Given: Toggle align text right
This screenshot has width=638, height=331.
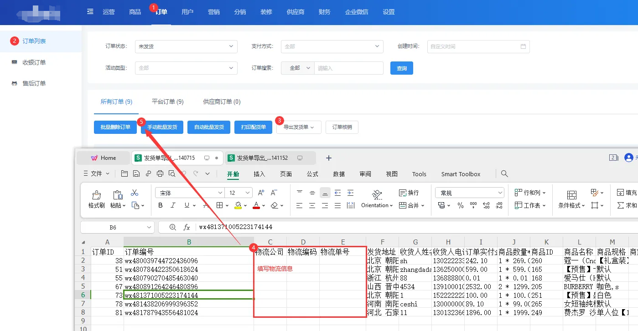Looking at the screenshot, I should (325, 205).
